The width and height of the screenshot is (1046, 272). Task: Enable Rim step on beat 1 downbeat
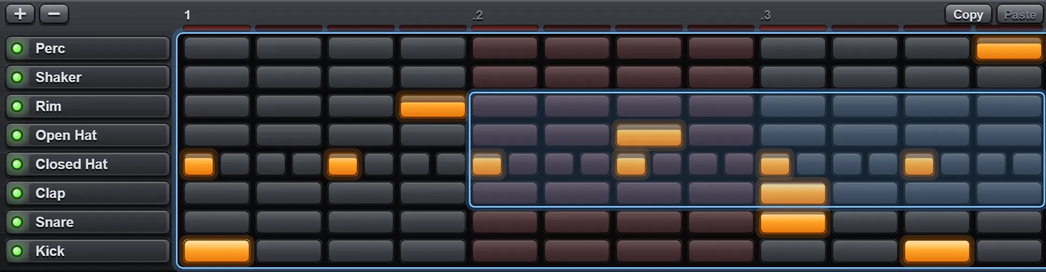(216, 106)
